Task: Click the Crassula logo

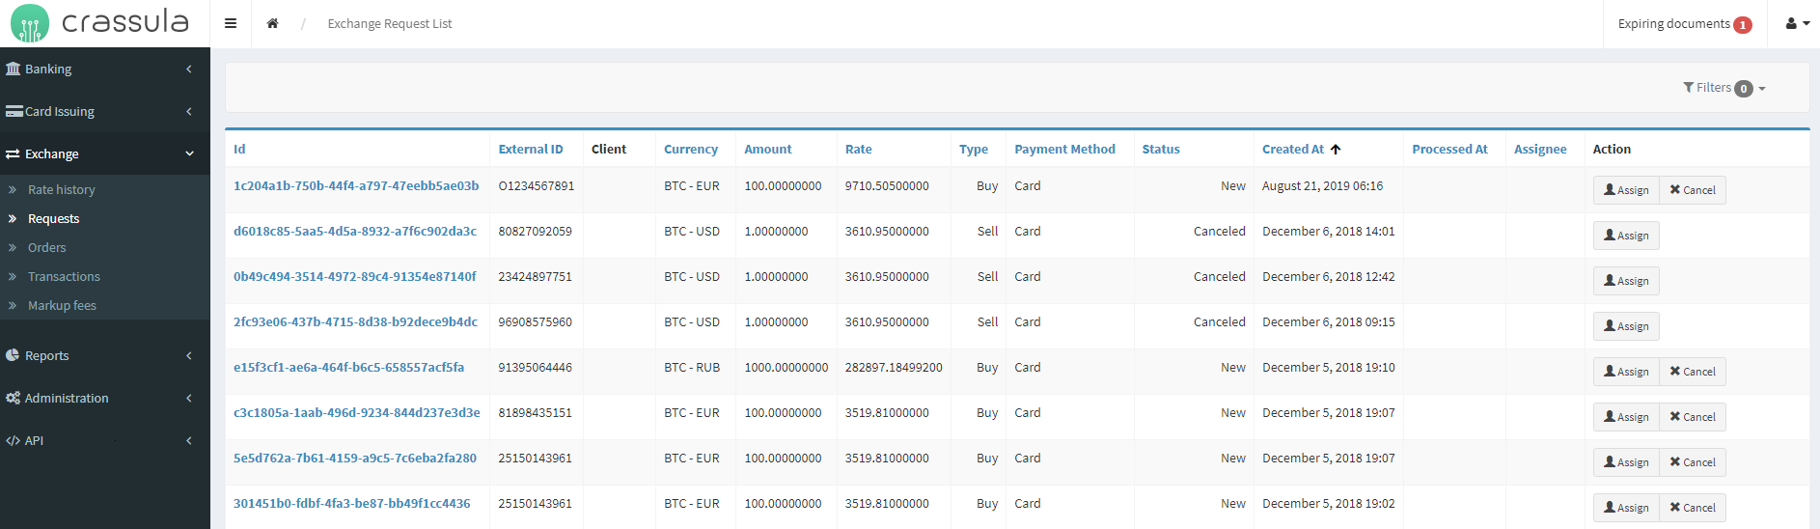Action: pos(100,23)
